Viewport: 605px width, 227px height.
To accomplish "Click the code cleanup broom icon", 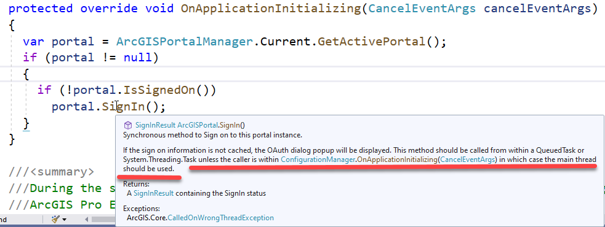I will [x=56, y=219].
